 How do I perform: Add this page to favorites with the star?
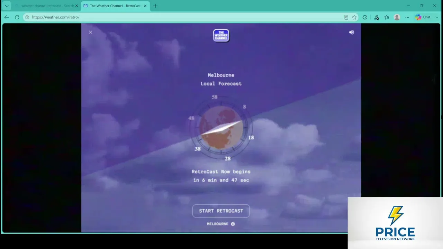pos(354,17)
